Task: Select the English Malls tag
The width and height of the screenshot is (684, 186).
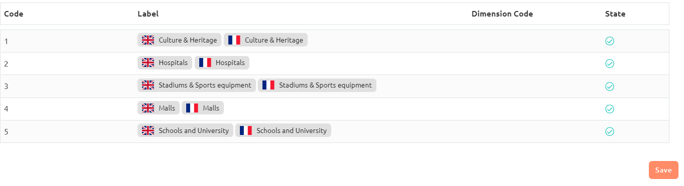Action: pos(159,108)
